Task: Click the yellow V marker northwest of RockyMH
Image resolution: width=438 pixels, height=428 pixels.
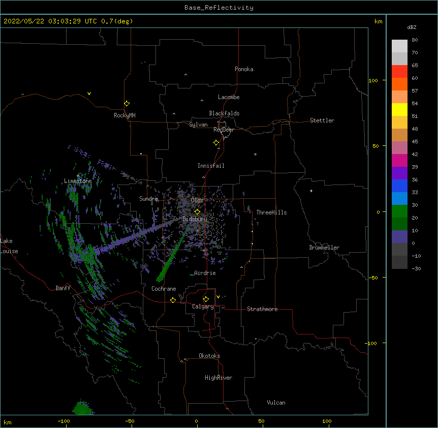Action: click(x=89, y=94)
